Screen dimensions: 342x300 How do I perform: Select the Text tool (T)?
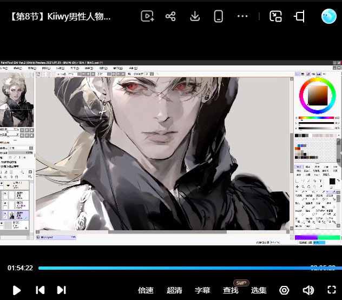(x=320, y=181)
